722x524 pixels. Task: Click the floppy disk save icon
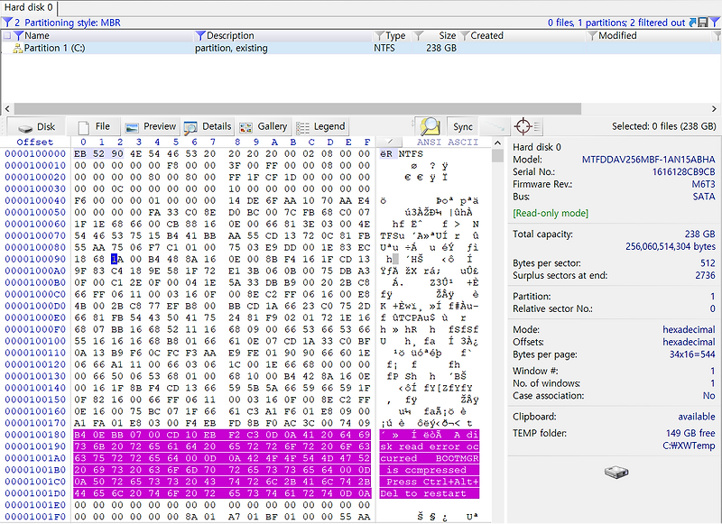click(703, 22)
